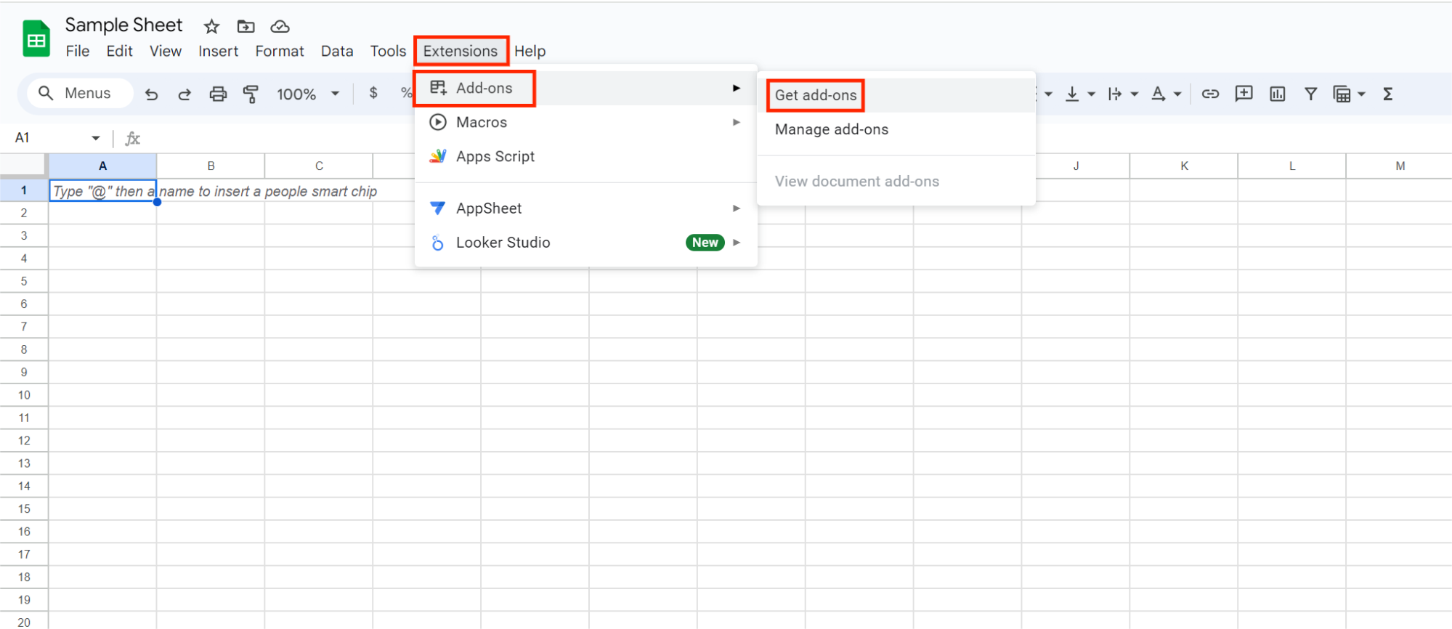Image resolution: width=1452 pixels, height=629 pixels.
Task: Expand the AppSheet submenu arrow
Action: point(737,208)
